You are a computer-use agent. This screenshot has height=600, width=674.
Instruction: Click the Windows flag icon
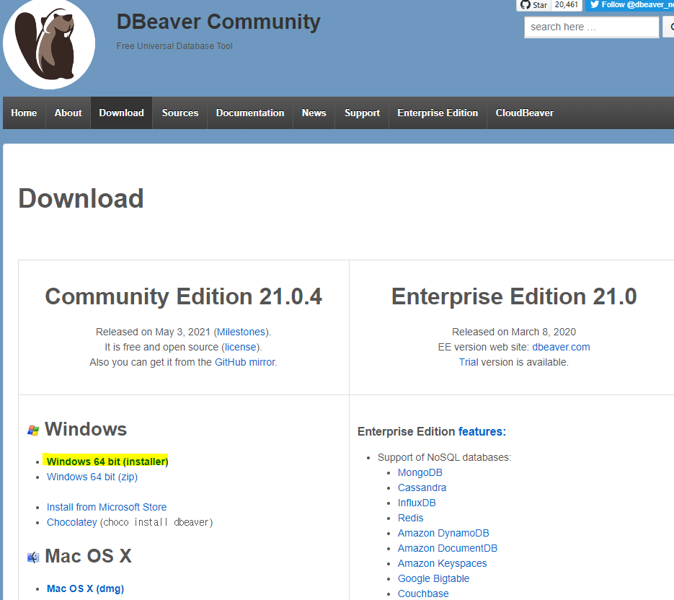click(33, 430)
